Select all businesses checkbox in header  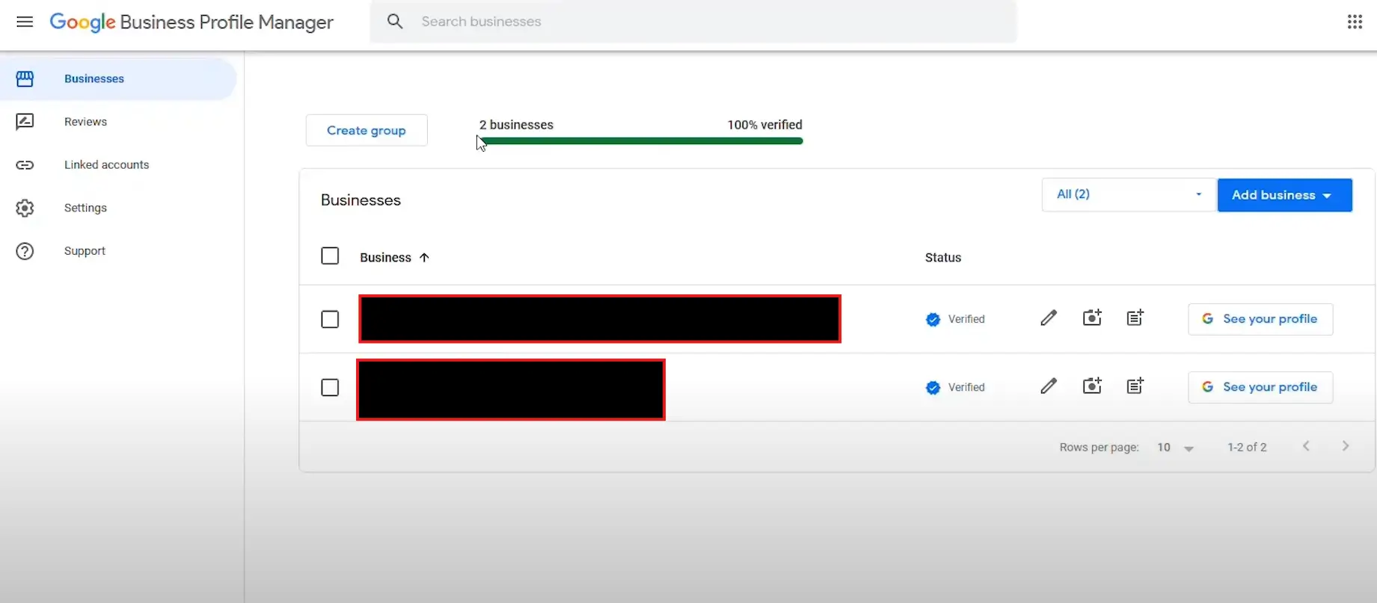(x=330, y=256)
